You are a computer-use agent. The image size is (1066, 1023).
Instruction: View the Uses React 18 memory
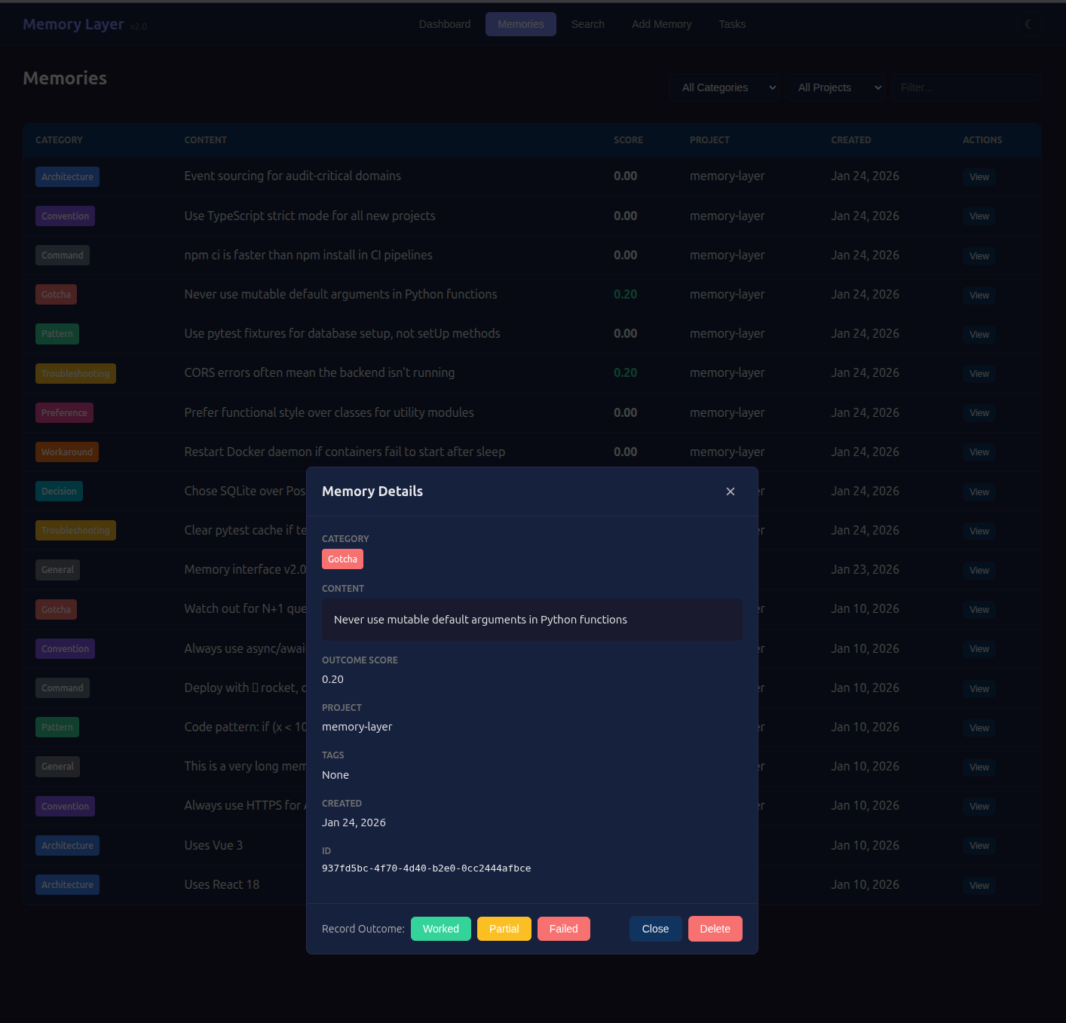coord(979,886)
